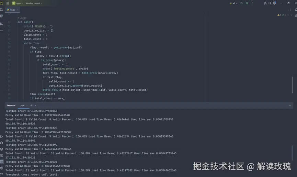The image size is (297, 177).
Task: Click the get_proxy function call
Action: coord(61,47)
